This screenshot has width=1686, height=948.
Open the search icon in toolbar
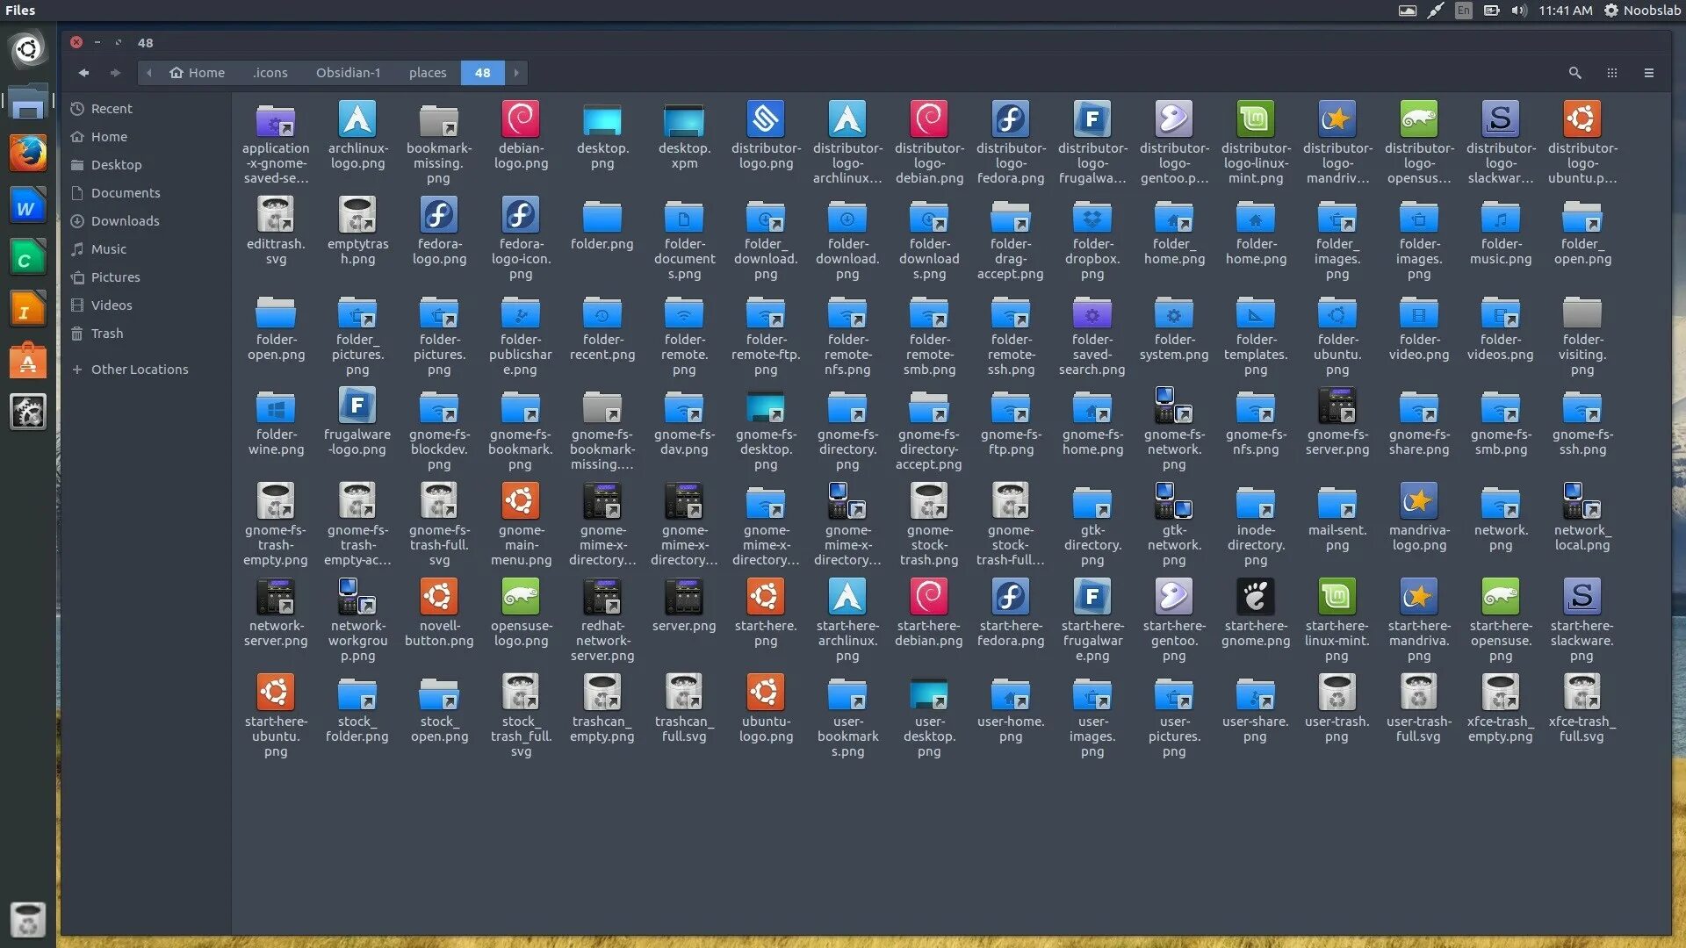pyautogui.click(x=1574, y=73)
